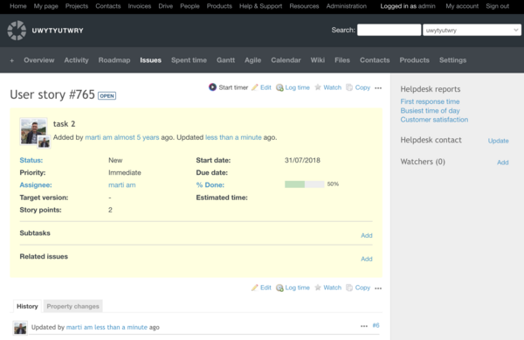
Task: Click the bottom Edit pencil icon
Action: coord(255,288)
